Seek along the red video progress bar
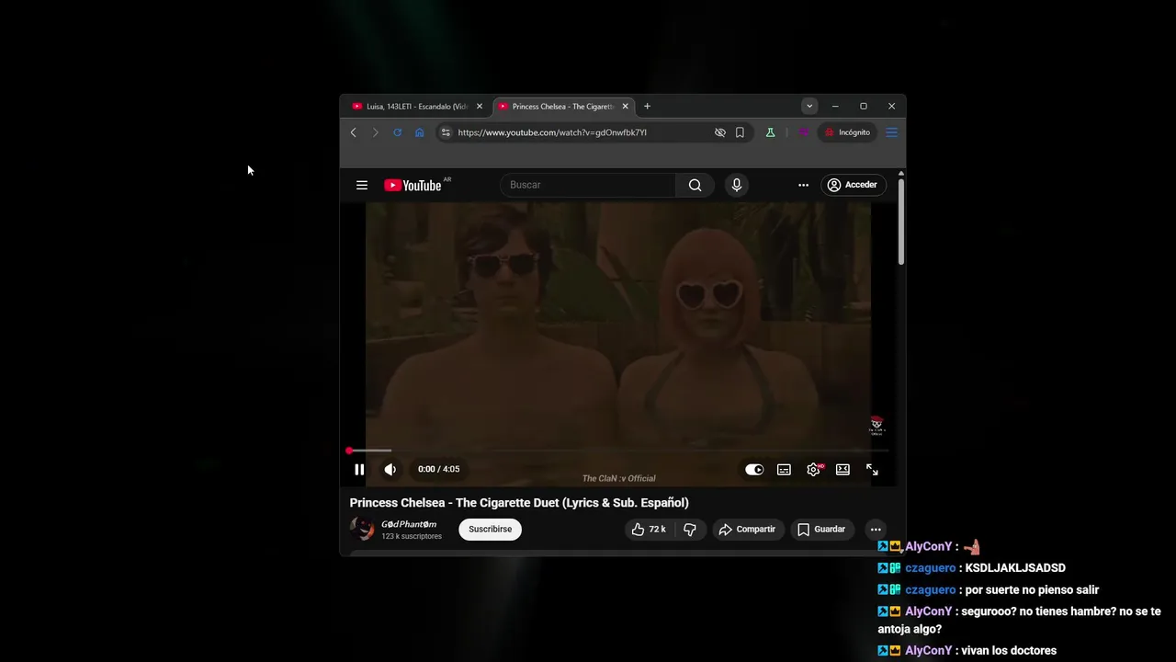Image resolution: width=1176 pixels, height=662 pixels. click(x=618, y=451)
